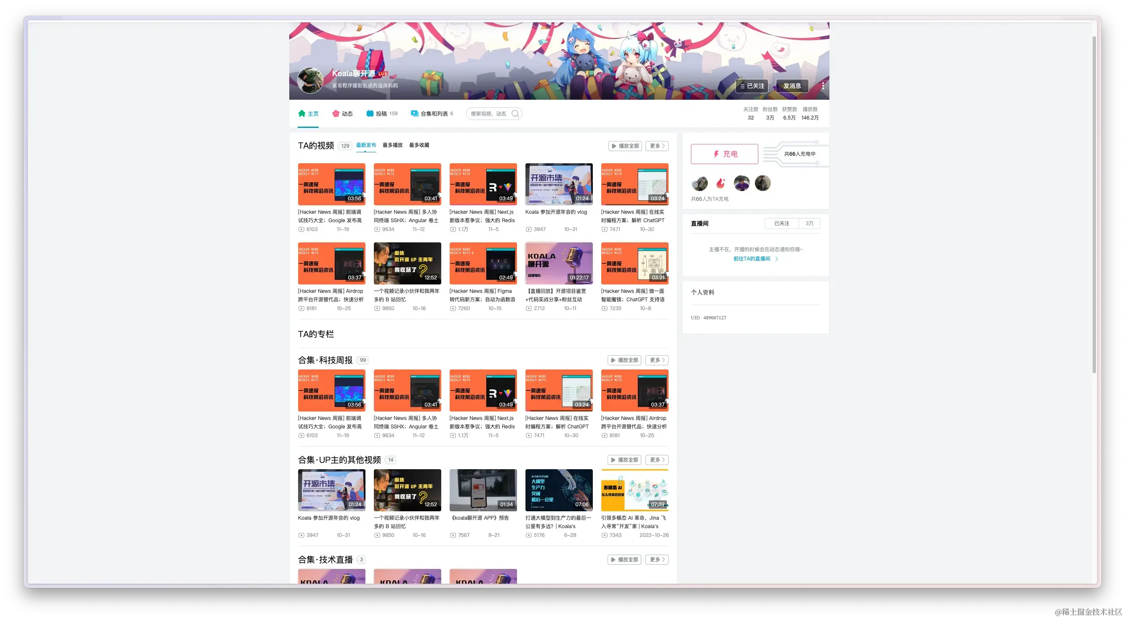Toggle the 已关注 follow button in banner

[752, 86]
